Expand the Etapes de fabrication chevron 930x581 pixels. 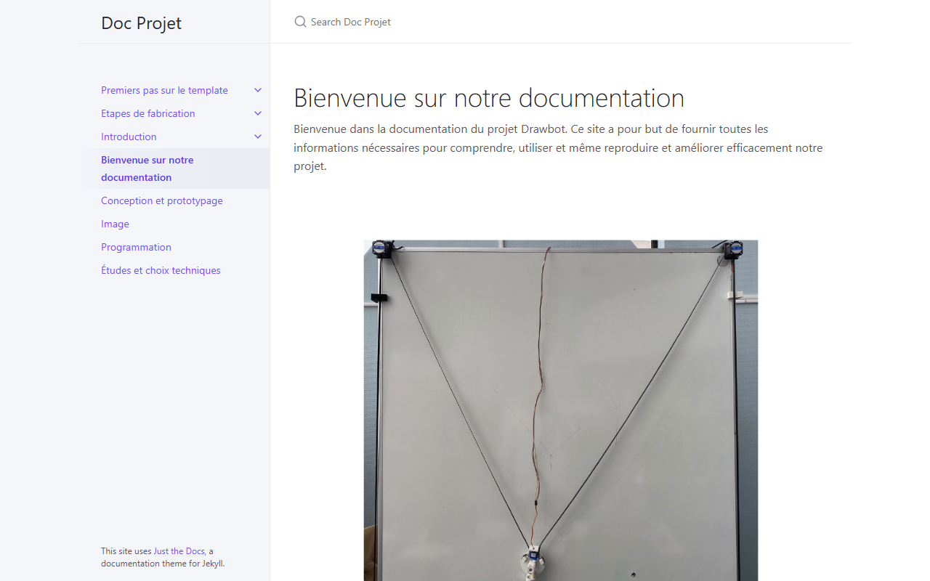pos(258,113)
